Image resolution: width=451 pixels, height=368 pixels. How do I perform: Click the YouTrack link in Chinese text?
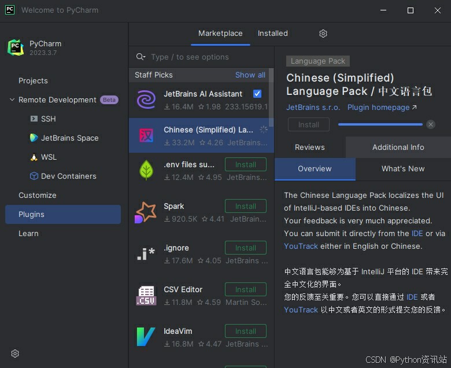[x=301, y=310]
